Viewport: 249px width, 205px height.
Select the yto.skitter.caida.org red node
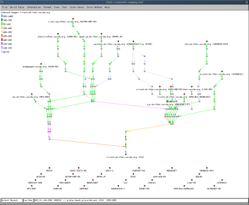tap(207, 41)
